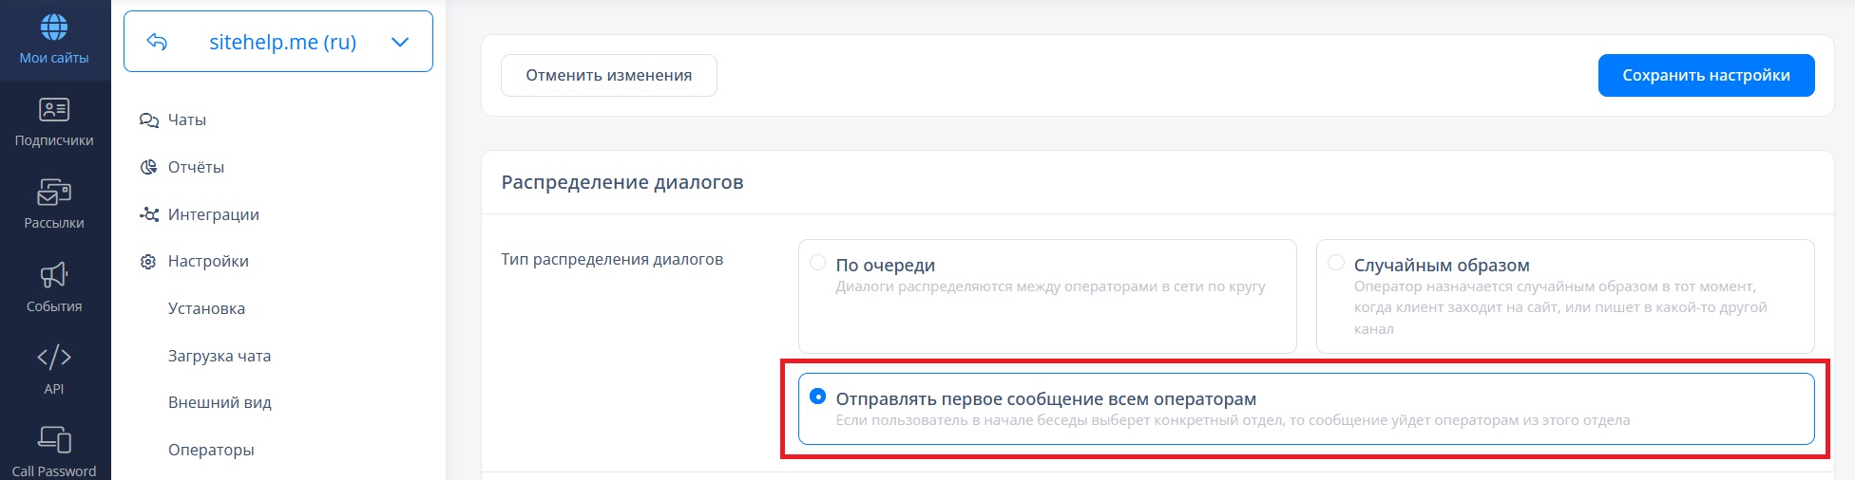Open the API code brackets icon
Viewport: 1855px width, 480px height.
coord(54,358)
